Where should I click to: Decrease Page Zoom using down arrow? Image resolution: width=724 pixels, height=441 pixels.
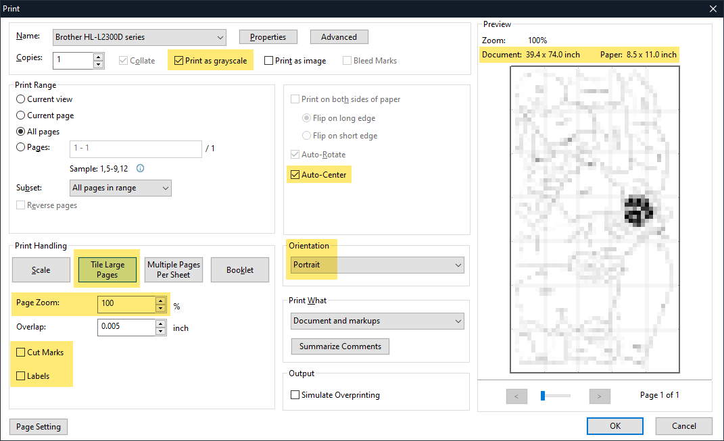point(160,308)
